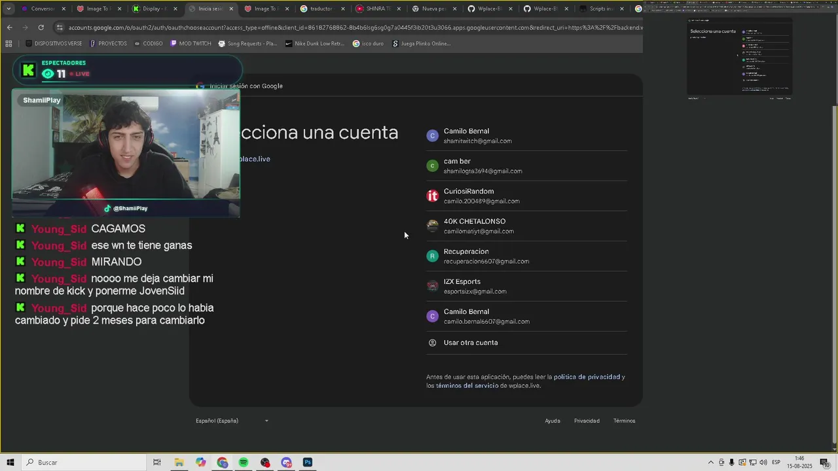Image resolution: width=838 pixels, height=471 pixels.
Task: Open the Windows notification center
Action: pos(825,462)
